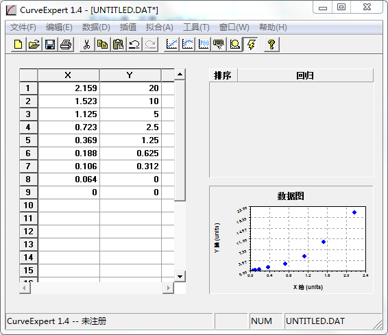
Task: Run nonlinear curve fit icon
Action: coord(188,45)
